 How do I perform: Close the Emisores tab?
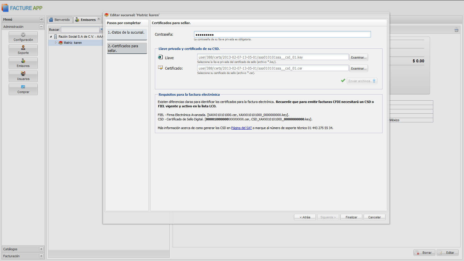pos(99,19)
